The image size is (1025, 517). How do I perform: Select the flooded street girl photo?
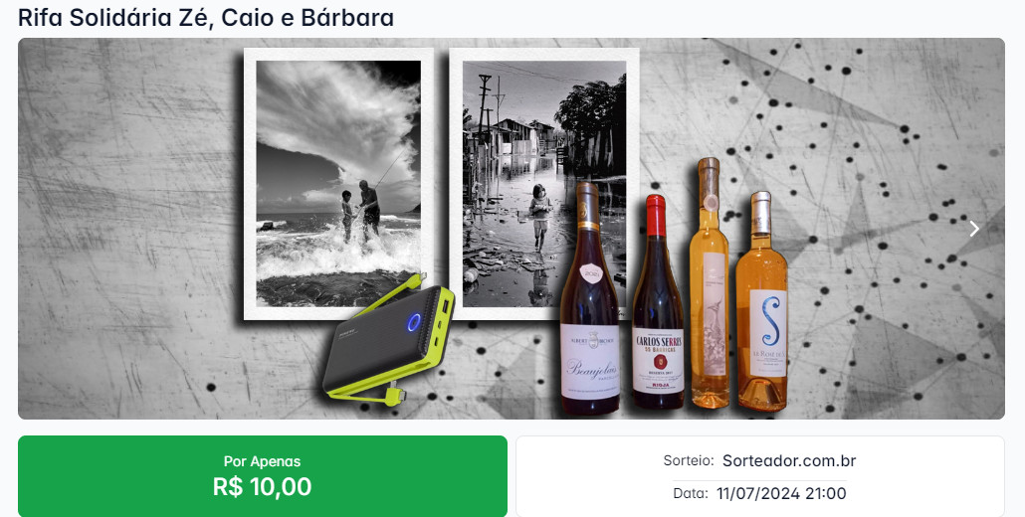(544, 183)
